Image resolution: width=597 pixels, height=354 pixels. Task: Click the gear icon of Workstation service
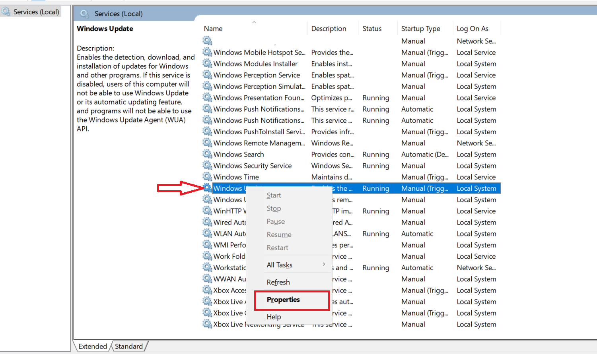207,267
